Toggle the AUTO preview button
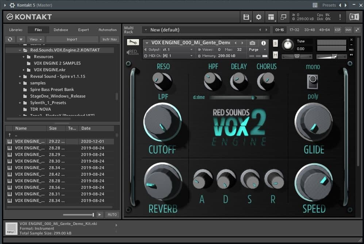 (x=112, y=214)
